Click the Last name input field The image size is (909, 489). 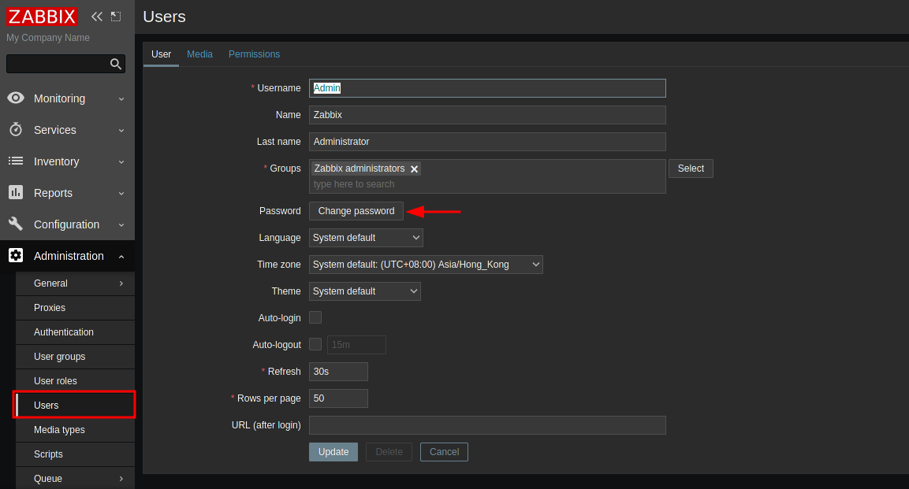pyautogui.click(x=487, y=142)
